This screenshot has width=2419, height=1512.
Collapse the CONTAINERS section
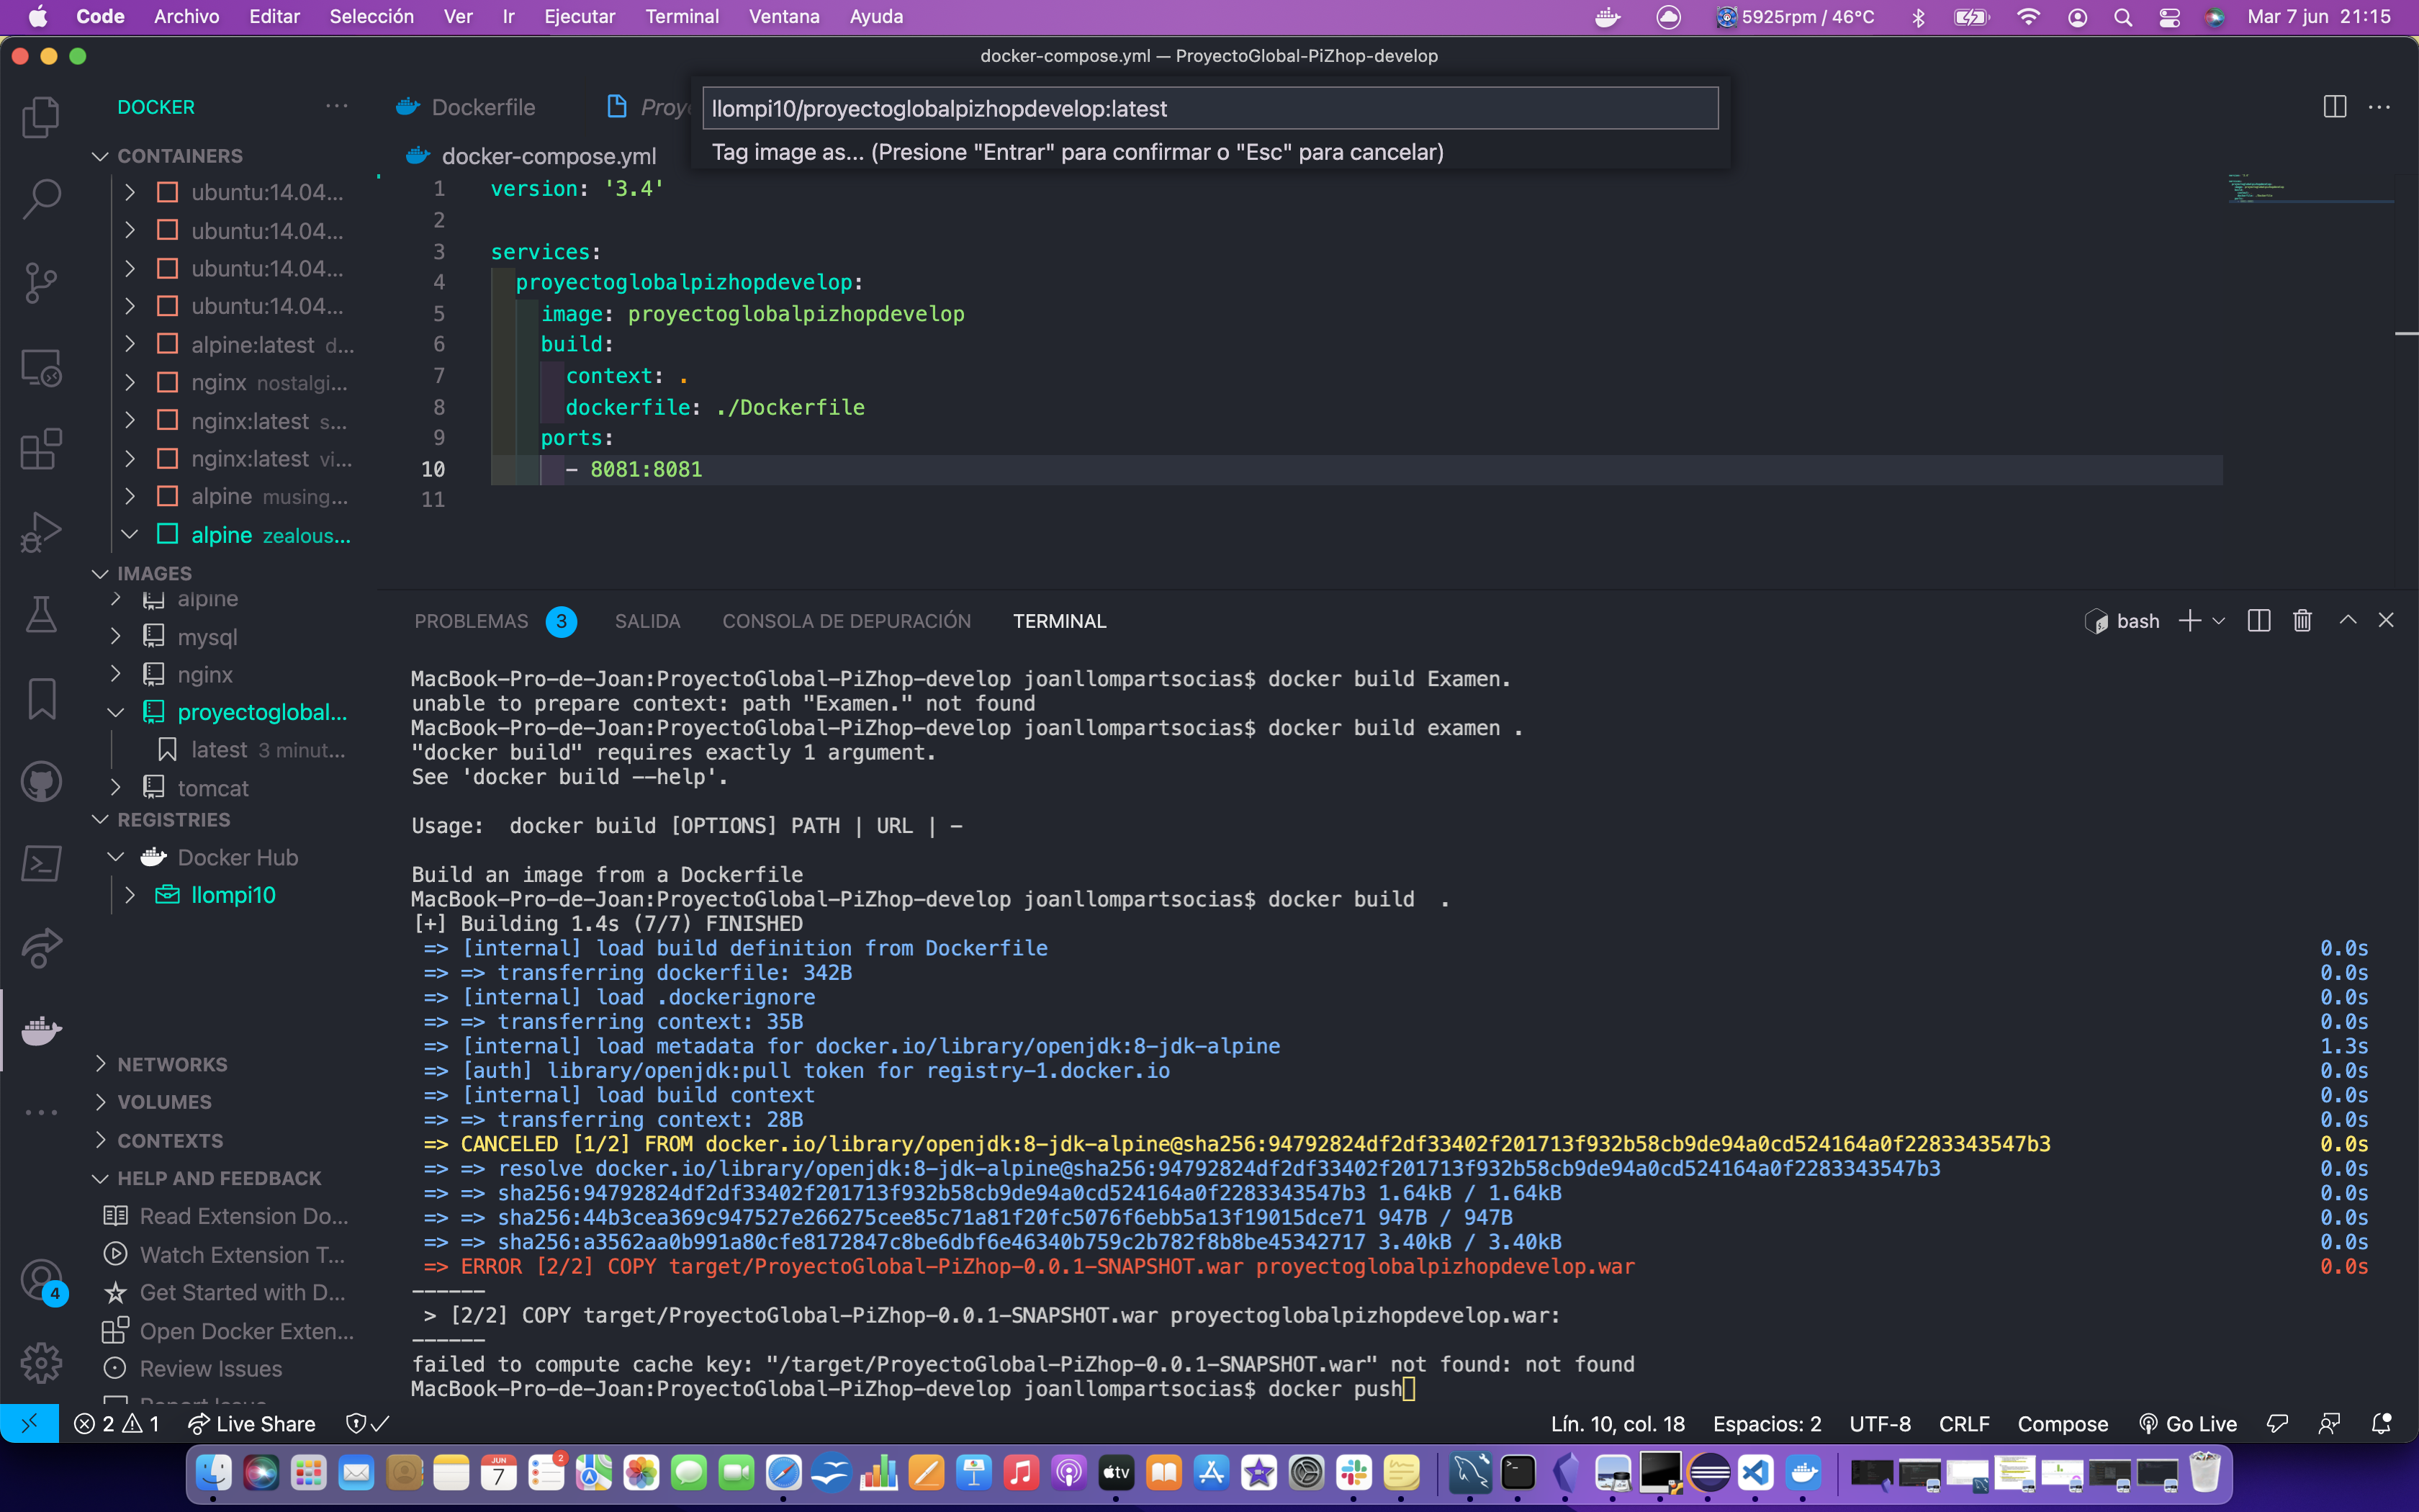[x=100, y=155]
